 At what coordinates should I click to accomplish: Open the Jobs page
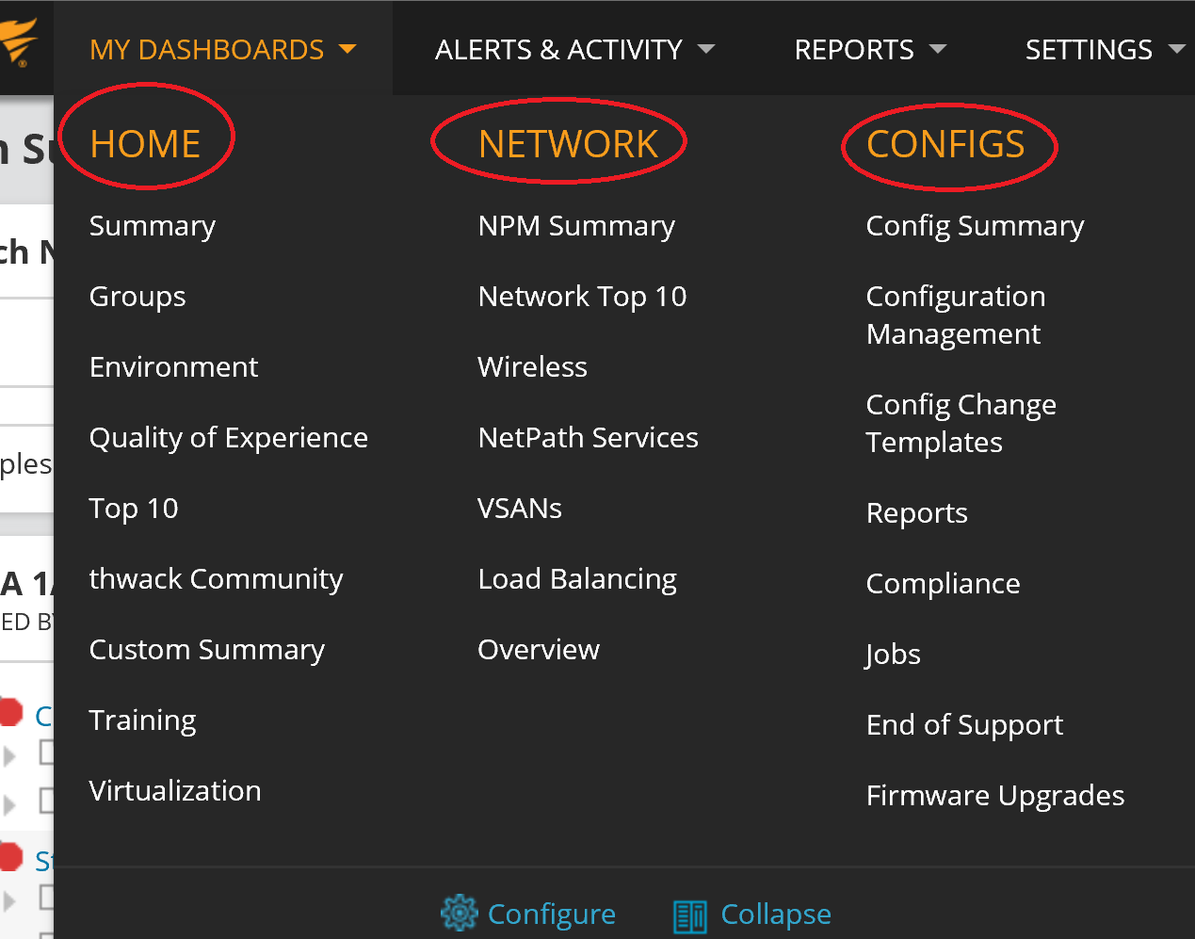pos(894,655)
